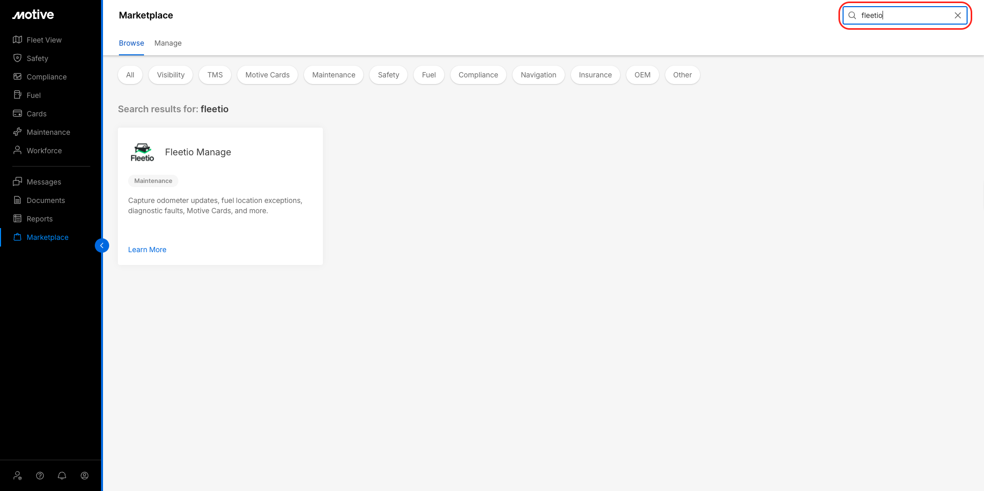
Task: Go to Messages in sidebar
Action: [x=44, y=182]
